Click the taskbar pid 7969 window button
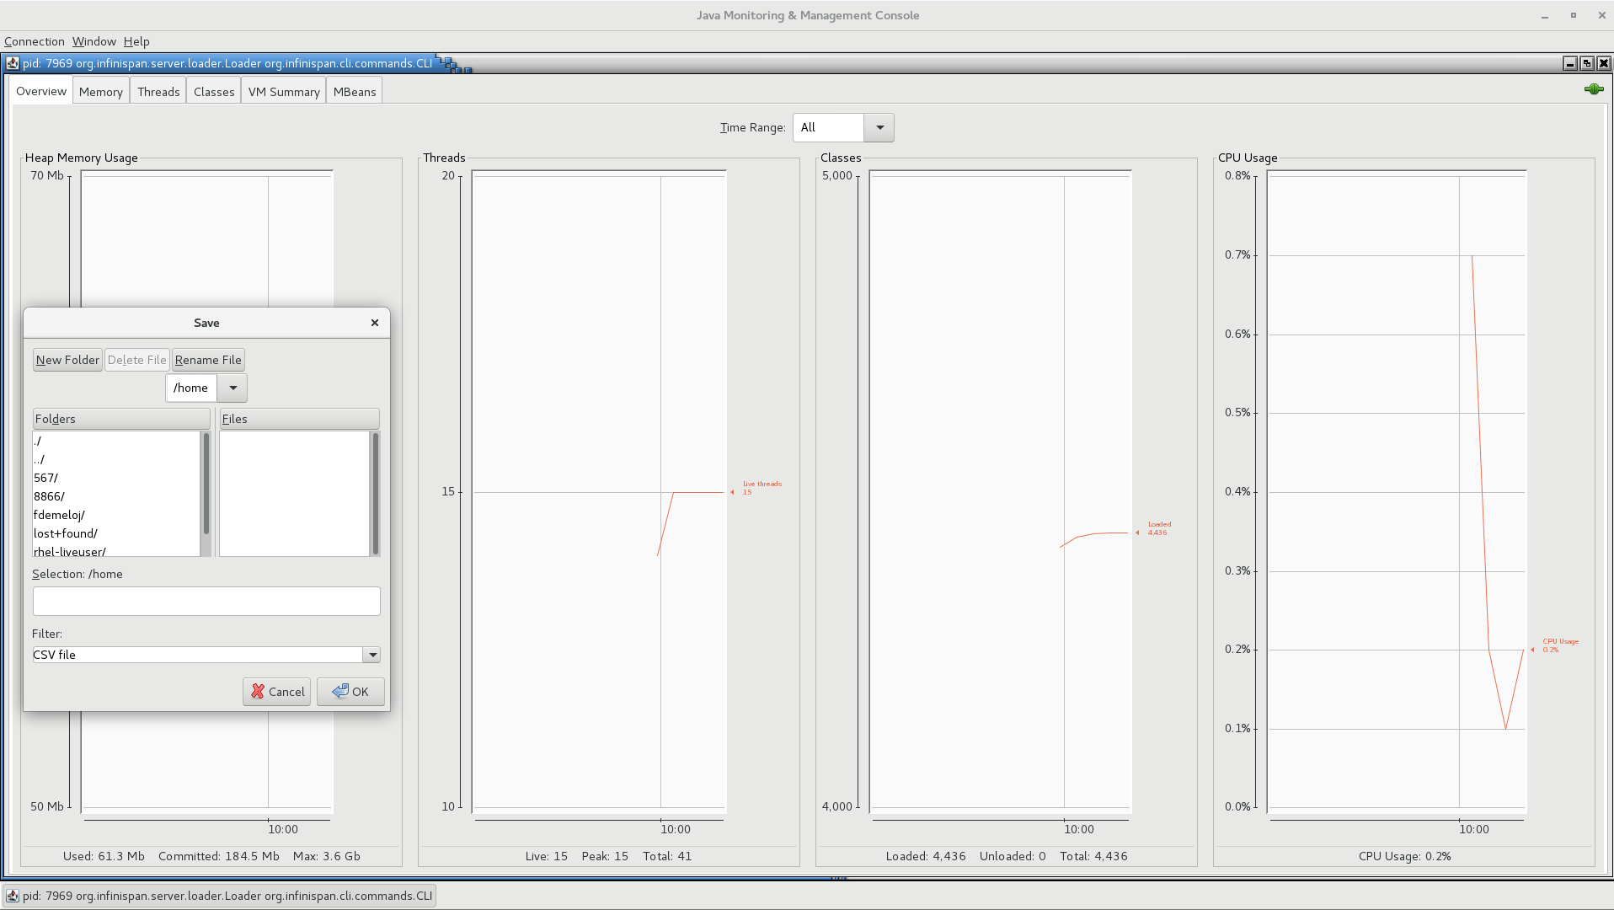 tap(219, 896)
